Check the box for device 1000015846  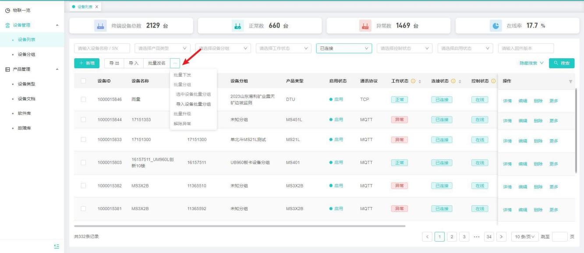83,100
